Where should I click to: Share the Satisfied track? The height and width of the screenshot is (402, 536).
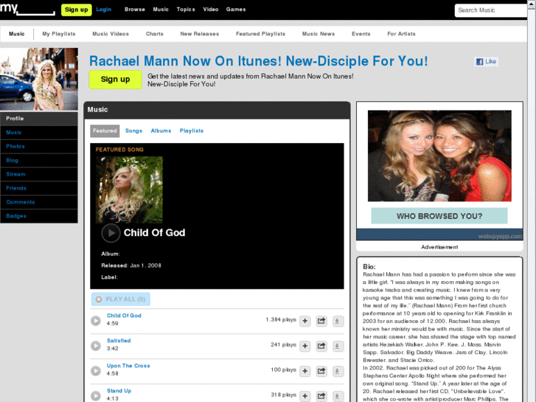point(321,346)
